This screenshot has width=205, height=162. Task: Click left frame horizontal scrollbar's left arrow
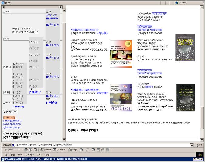point(3,7)
